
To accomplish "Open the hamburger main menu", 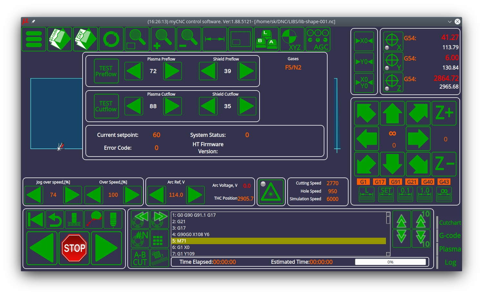I will tap(34, 39).
